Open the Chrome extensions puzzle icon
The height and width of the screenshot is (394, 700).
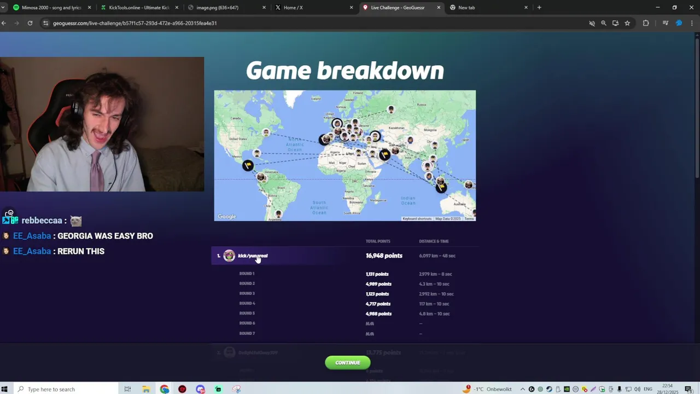point(646,23)
